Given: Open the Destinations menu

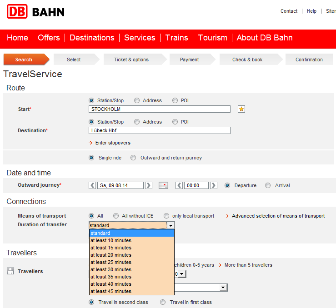Looking at the screenshot, I should coord(92,38).
